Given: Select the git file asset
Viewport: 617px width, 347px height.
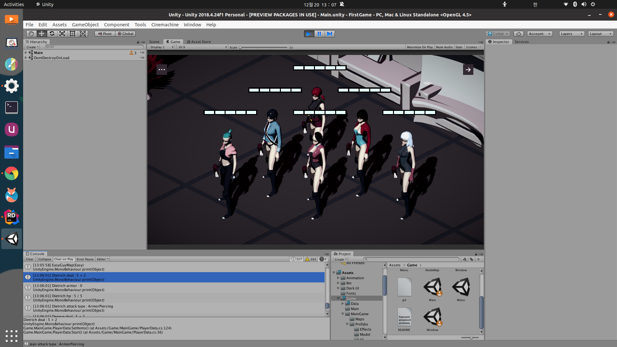Looking at the screenshot, I should coord(404,290).
